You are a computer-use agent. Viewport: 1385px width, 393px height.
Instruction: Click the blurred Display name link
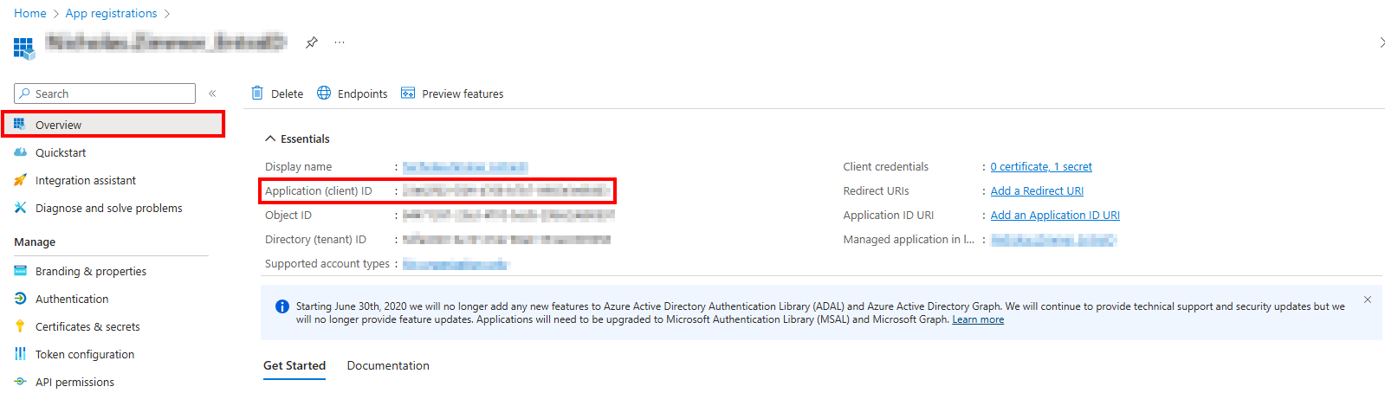point(465,167)
